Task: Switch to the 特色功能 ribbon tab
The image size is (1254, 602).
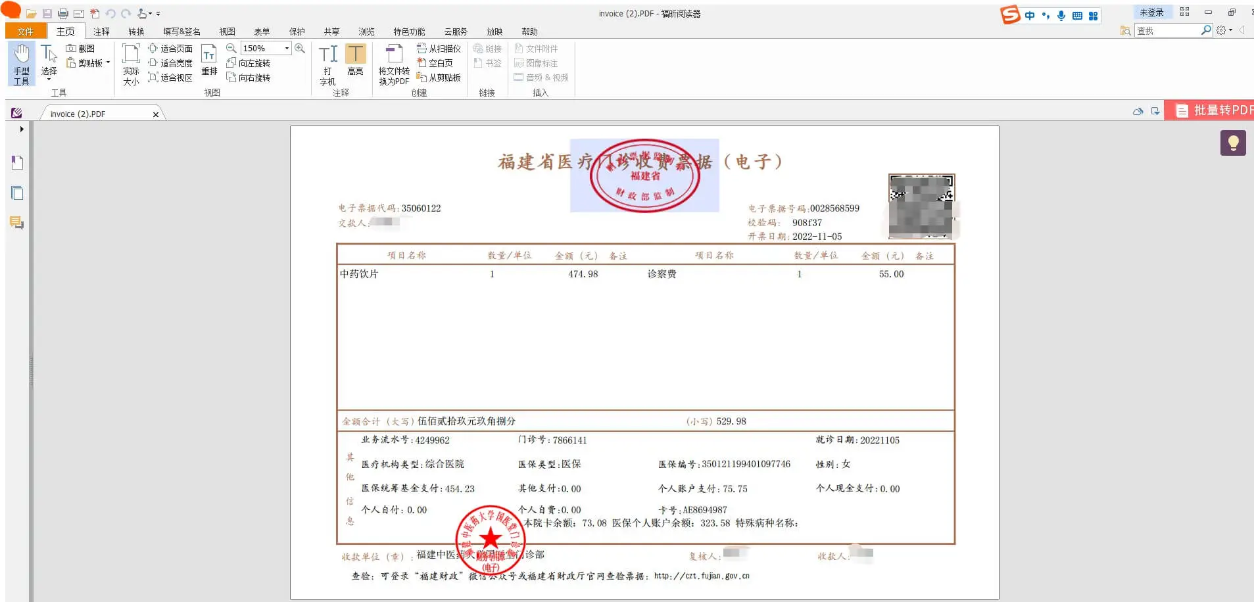Action: point(409,32)
